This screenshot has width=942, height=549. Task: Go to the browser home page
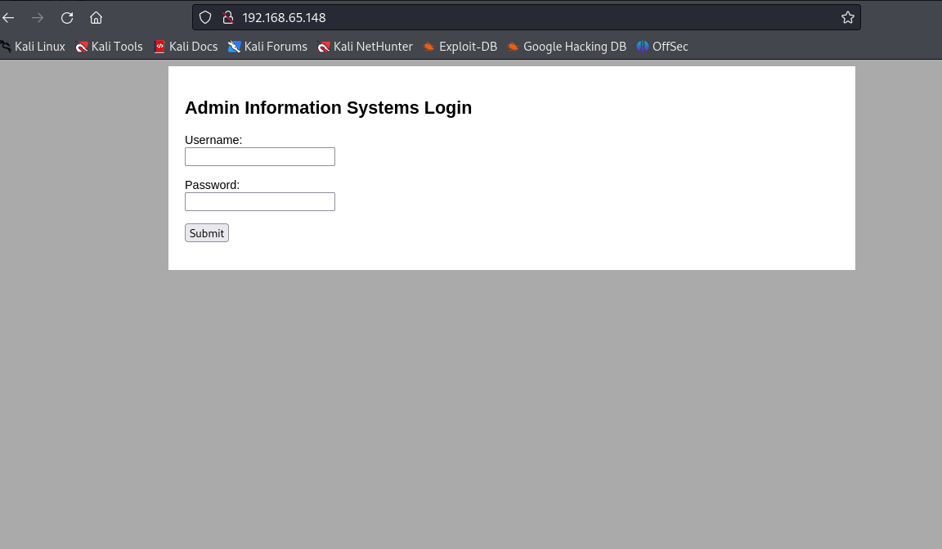(x=96, y=17)
